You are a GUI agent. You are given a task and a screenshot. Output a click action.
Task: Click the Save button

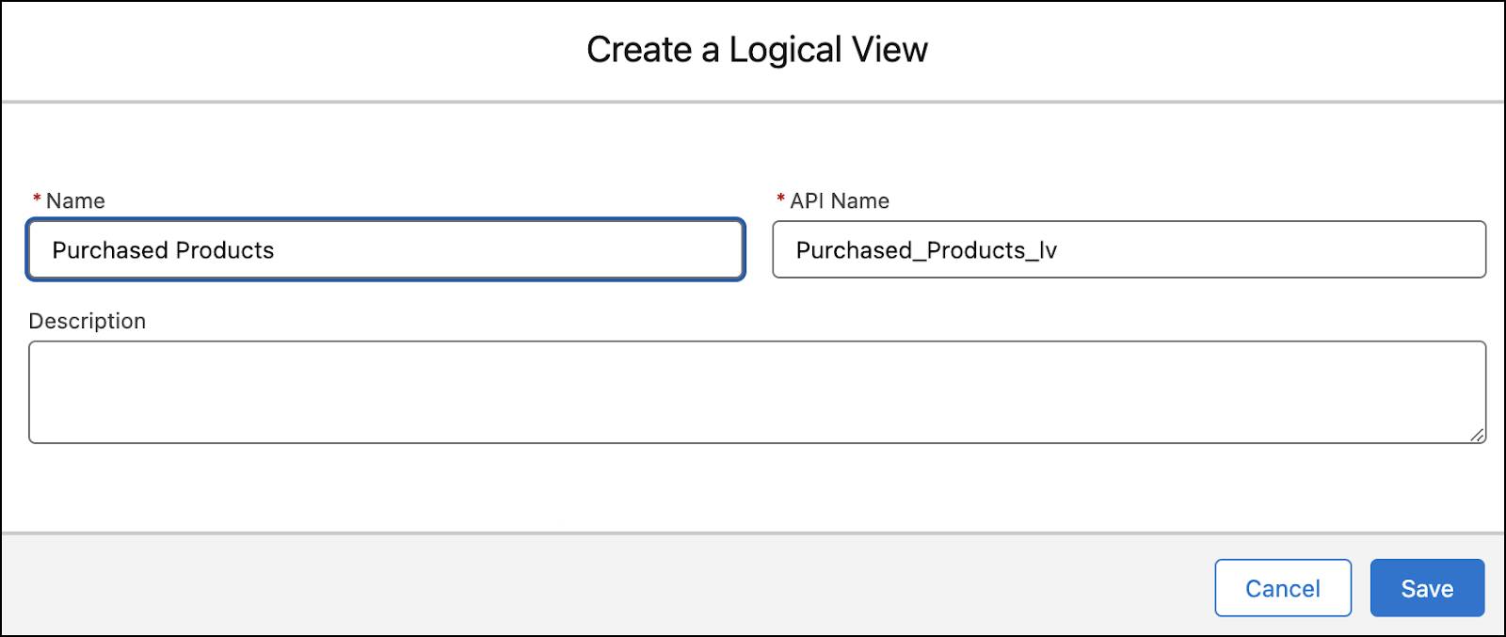[x=1427, y=587]
